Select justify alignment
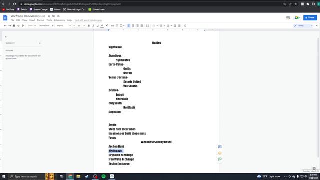 [x=142, y=26]
